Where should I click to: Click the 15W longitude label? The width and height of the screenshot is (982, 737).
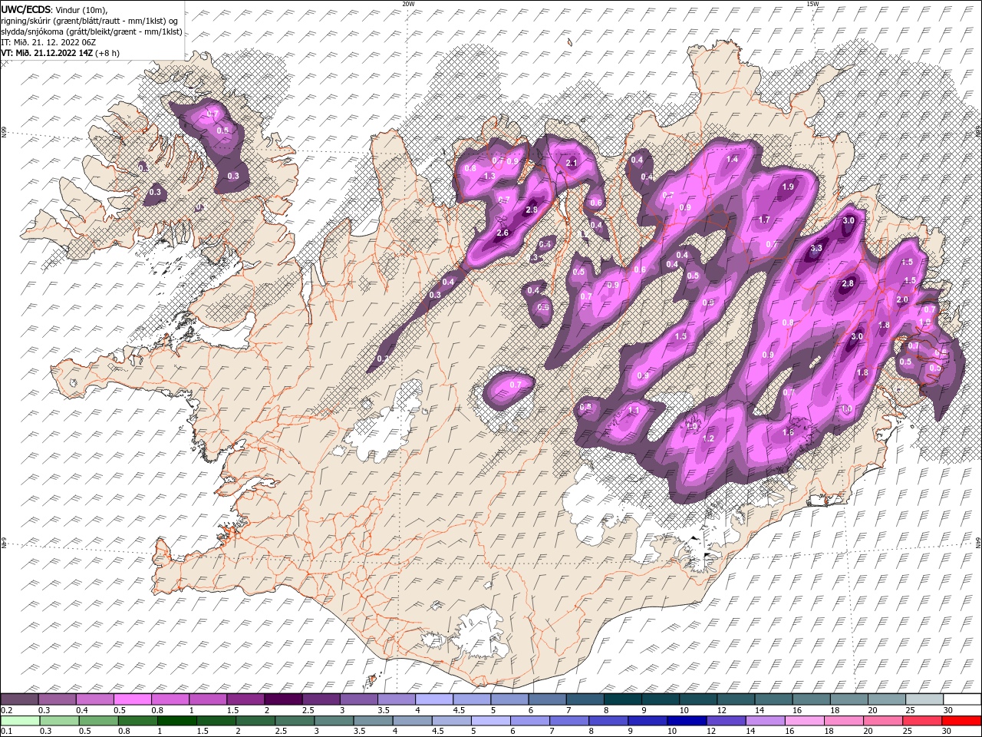pos(812,4)
